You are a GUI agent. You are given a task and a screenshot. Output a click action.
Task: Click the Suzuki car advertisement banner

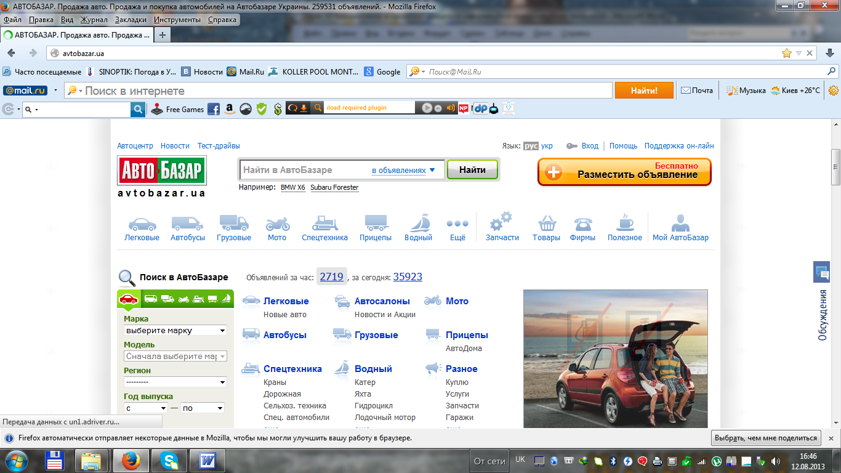tap(616, 358)
